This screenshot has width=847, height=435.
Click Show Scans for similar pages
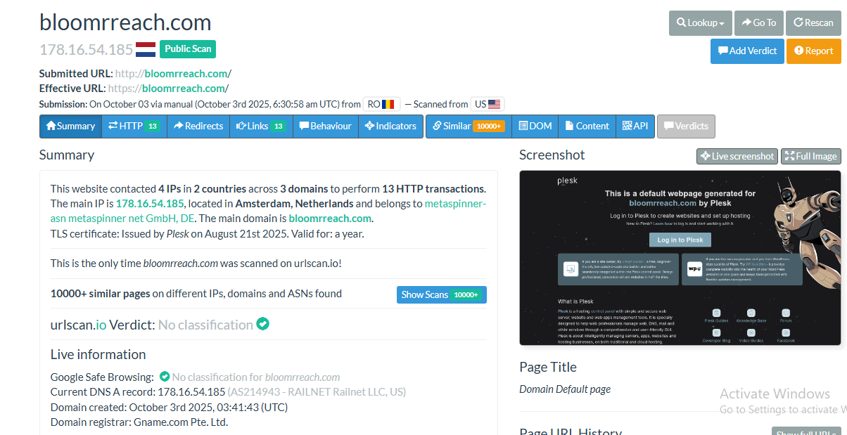click(x=441, y=294)
